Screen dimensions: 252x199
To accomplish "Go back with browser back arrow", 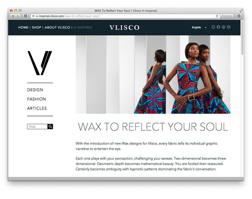I will 13,16.
